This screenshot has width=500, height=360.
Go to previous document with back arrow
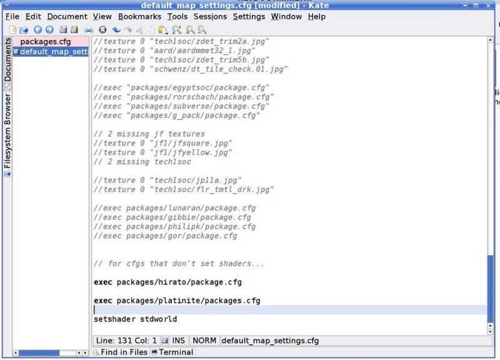(38, 29)
